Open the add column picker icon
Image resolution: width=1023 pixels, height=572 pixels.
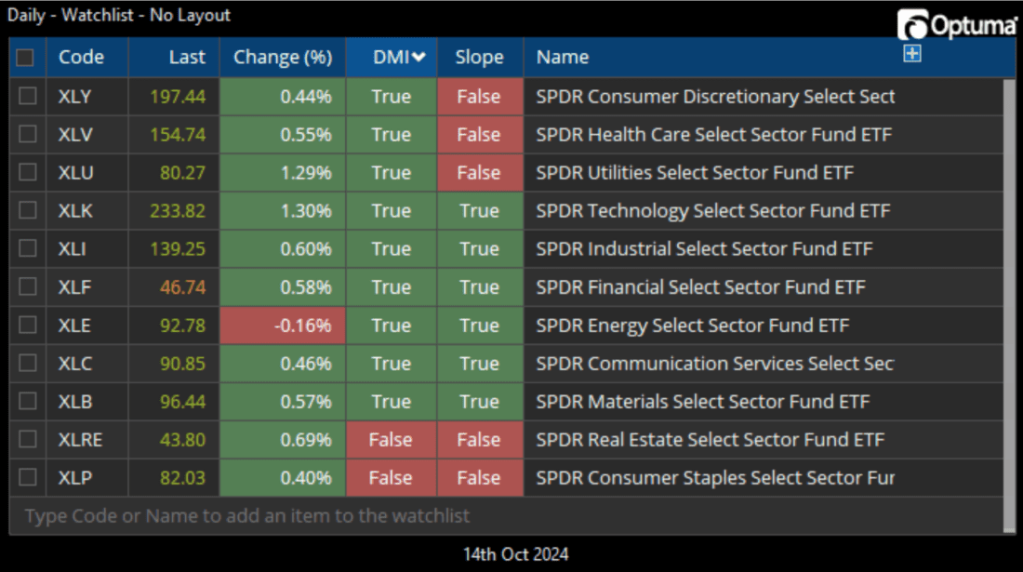point(913,54)
